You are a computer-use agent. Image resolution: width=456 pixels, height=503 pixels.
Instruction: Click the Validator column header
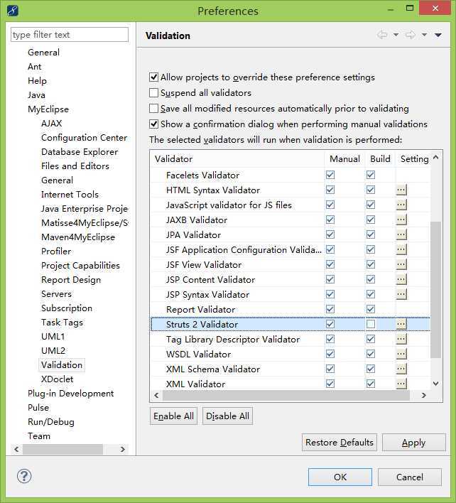click(237, 159)
